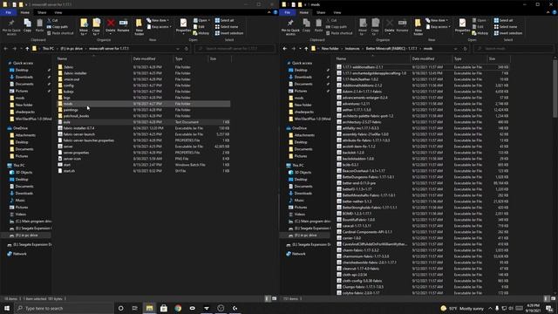Open Chrome from the taskbar

point(178,308)
